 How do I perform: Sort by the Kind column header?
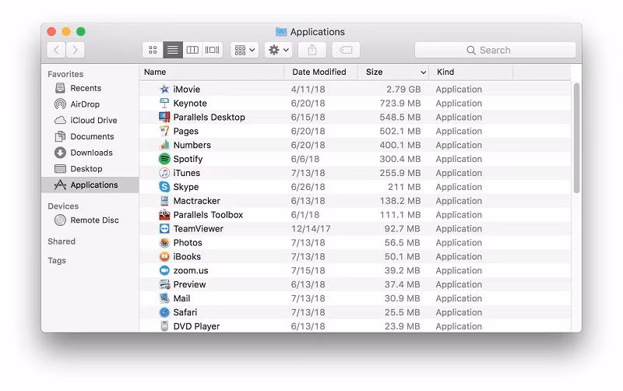point(471,72)
